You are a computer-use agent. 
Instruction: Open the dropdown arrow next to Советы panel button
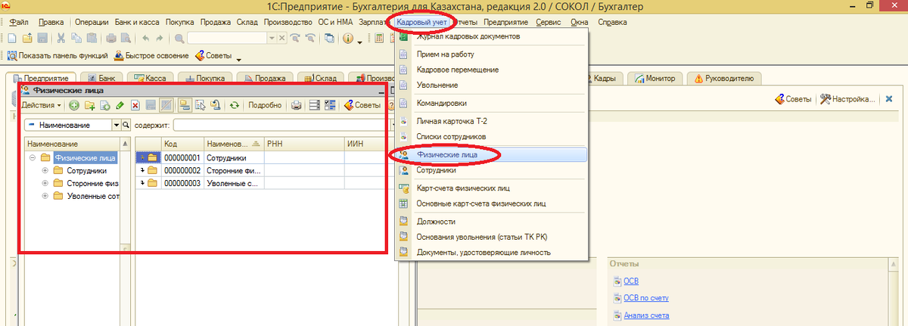pyautogui.click(x=239, y=60)
